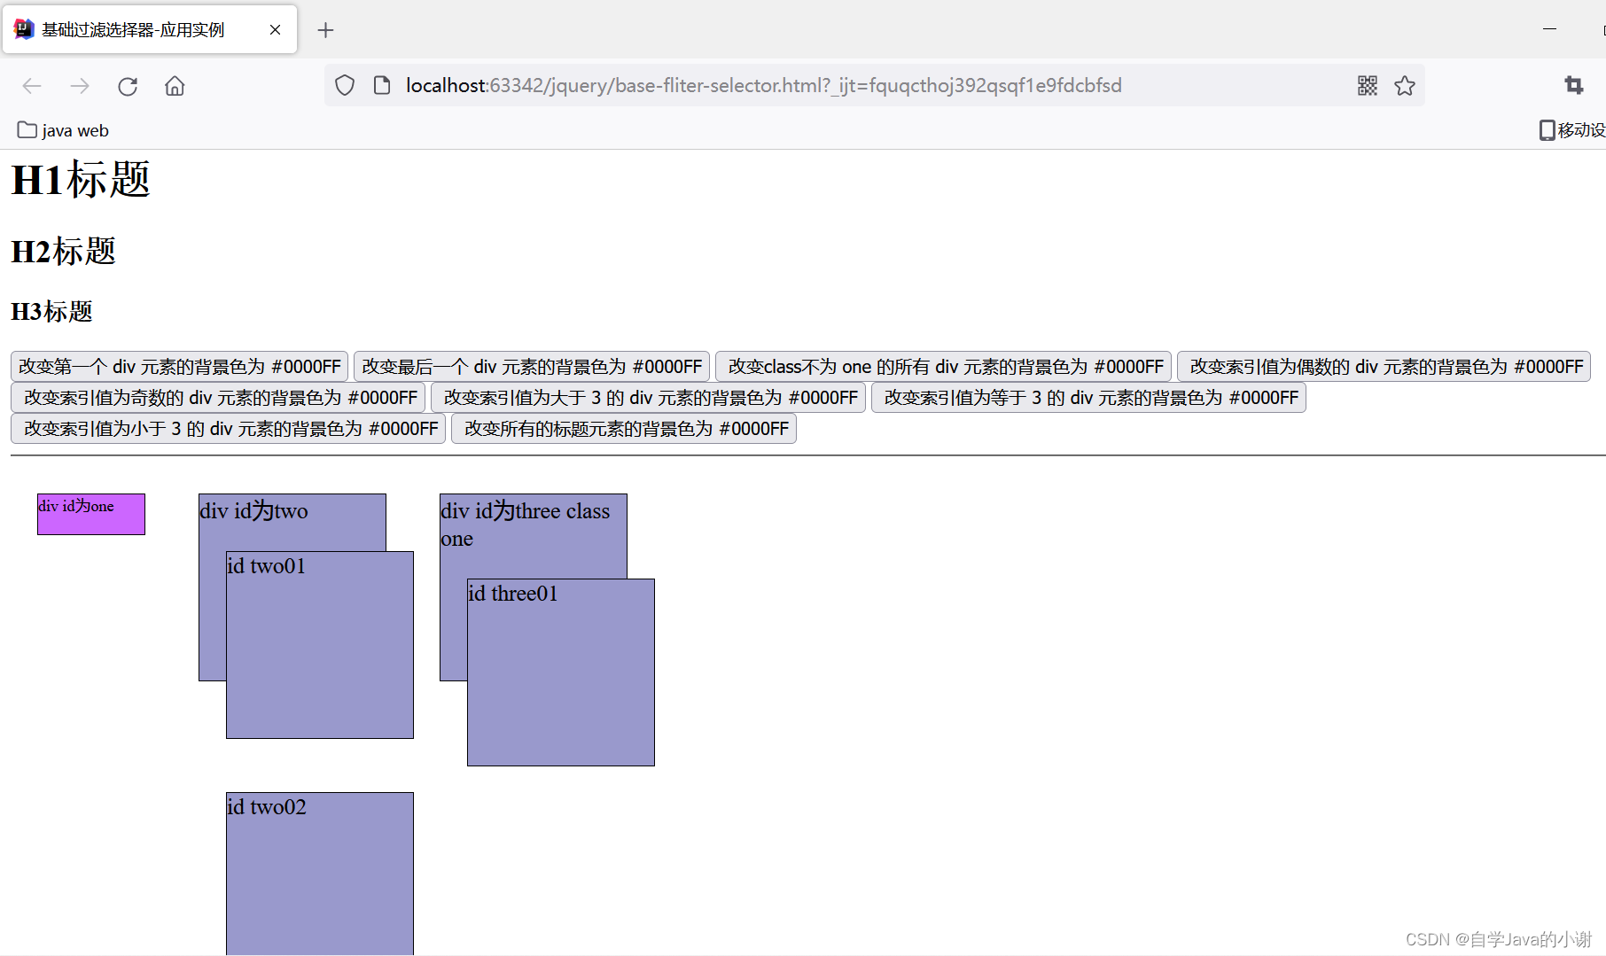Viewport: 1606px width, 956px height.
Task: Go to the home page icon
Action: [175, 86]
